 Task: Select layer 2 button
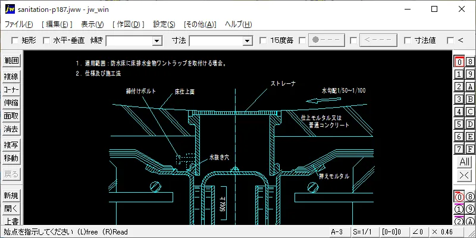tap(459, 86)
